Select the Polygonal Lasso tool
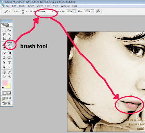Screen dimensions: 145x133 (x=4, y=34)
